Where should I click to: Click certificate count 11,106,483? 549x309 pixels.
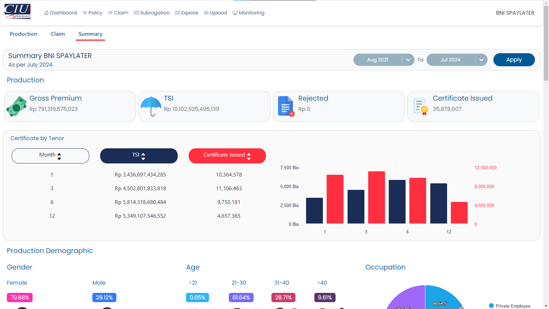point(229,188)
